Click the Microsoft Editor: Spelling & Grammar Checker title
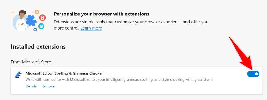 point(64,73)
